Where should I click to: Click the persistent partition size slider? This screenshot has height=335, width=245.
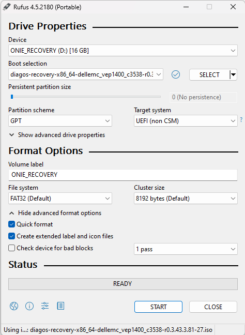click(x=86, y=97)
